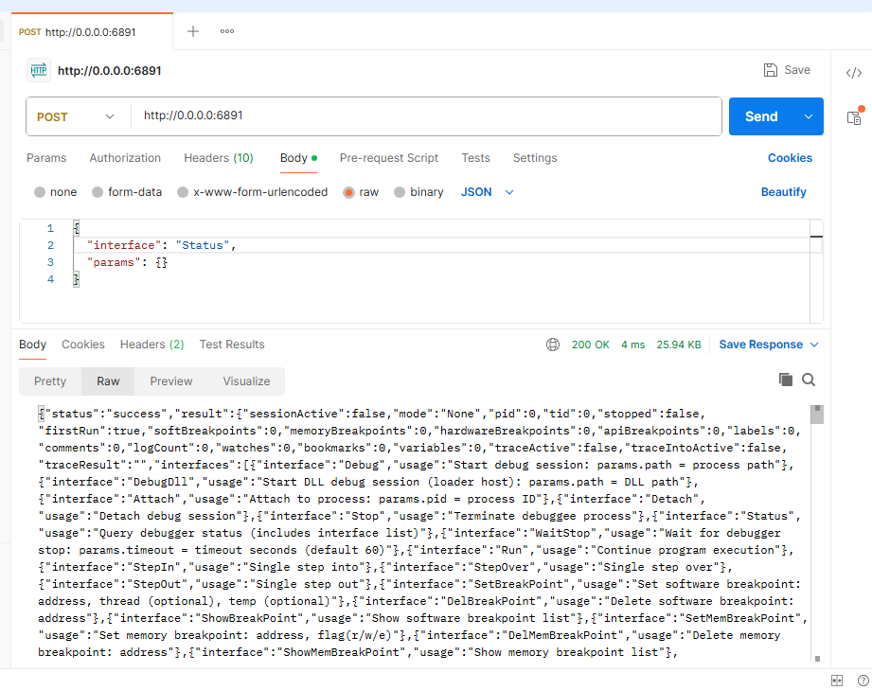The image size is (872, 690).
Task: Open the request Settings tab
Action: pyautogui.click(x=535, y=158)
